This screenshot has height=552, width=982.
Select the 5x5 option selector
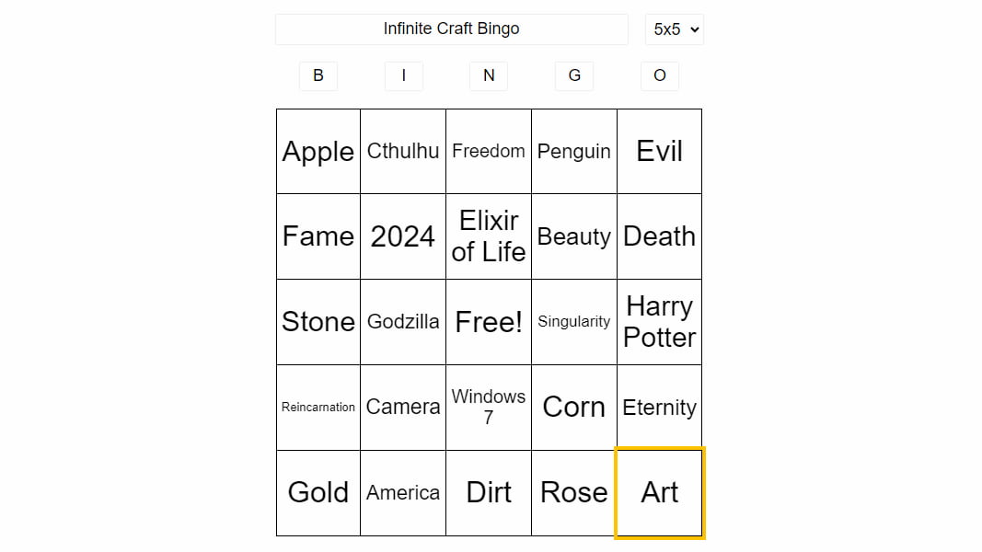coord(674,29)
